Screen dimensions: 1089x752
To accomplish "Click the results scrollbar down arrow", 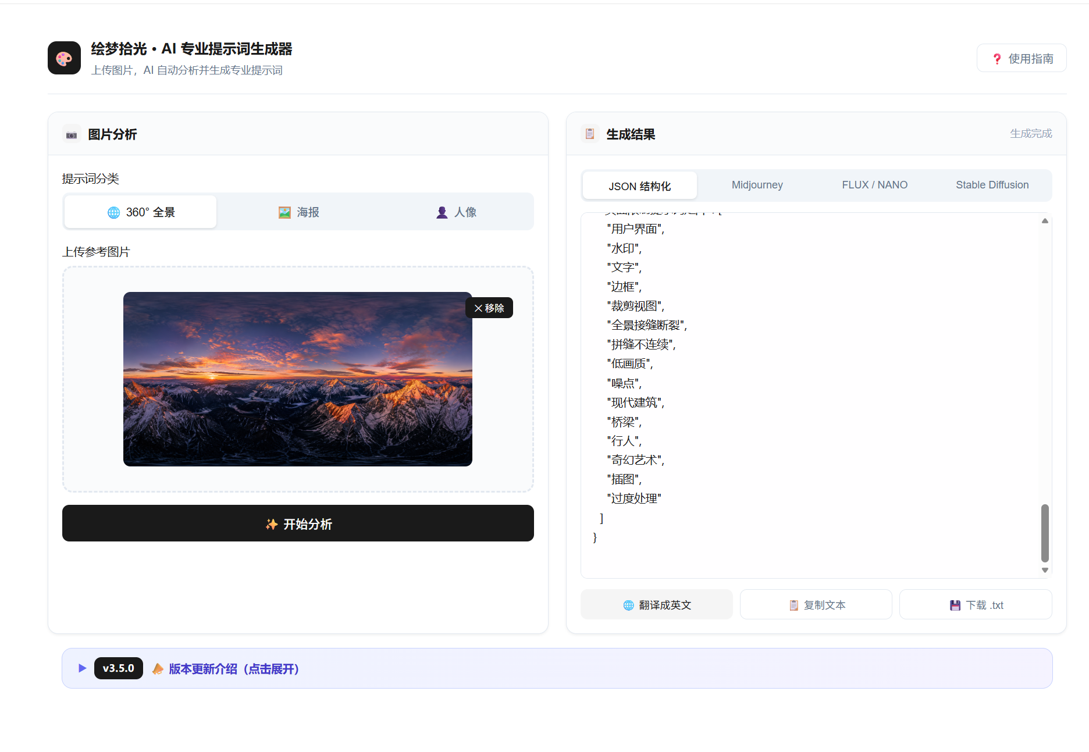I will tap(1045, 570).
